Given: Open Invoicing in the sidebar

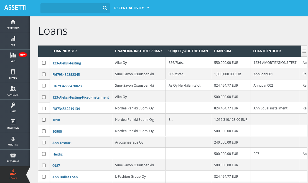Looking at the screenshot, I should [13, 125].
